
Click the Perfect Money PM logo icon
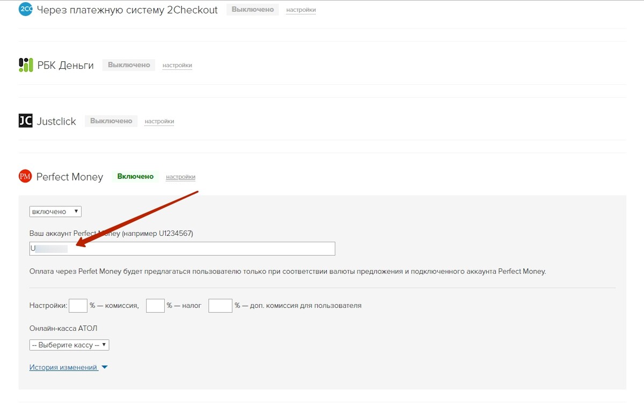point(25,176)
